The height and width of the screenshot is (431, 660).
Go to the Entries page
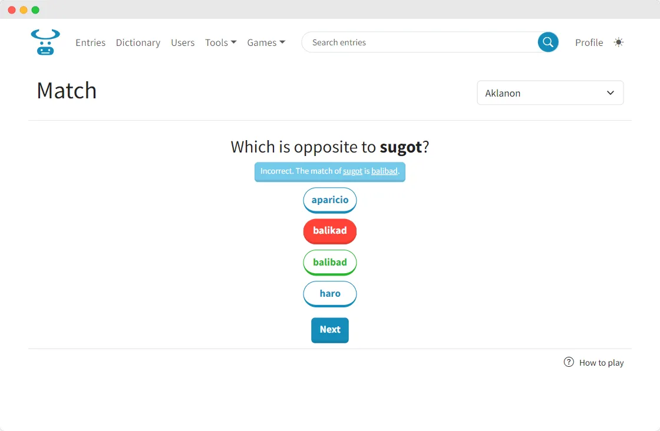[x=91, y=42]
